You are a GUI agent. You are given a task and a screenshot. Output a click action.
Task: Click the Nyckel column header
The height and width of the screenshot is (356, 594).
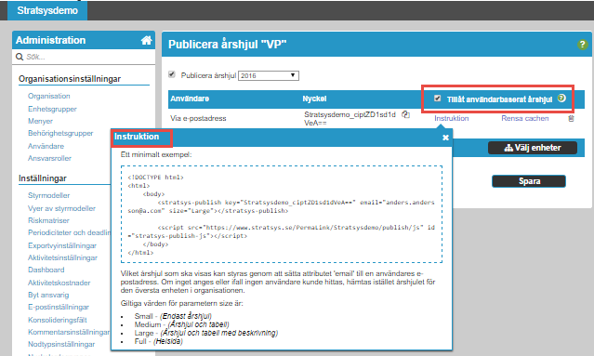(x=314, y=99)
